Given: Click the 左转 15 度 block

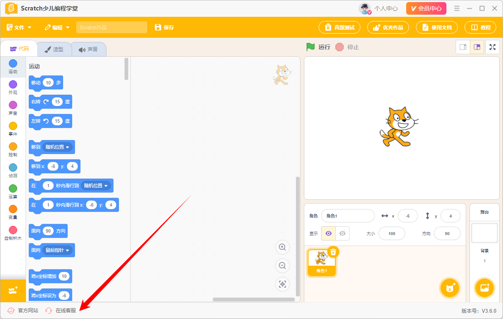Looking at the screenshot, I should (50, 121).
